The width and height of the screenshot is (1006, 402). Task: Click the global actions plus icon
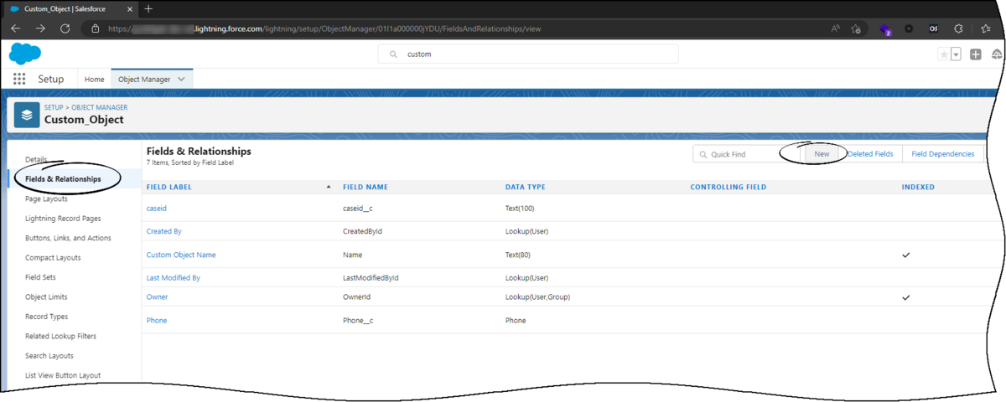975,54
